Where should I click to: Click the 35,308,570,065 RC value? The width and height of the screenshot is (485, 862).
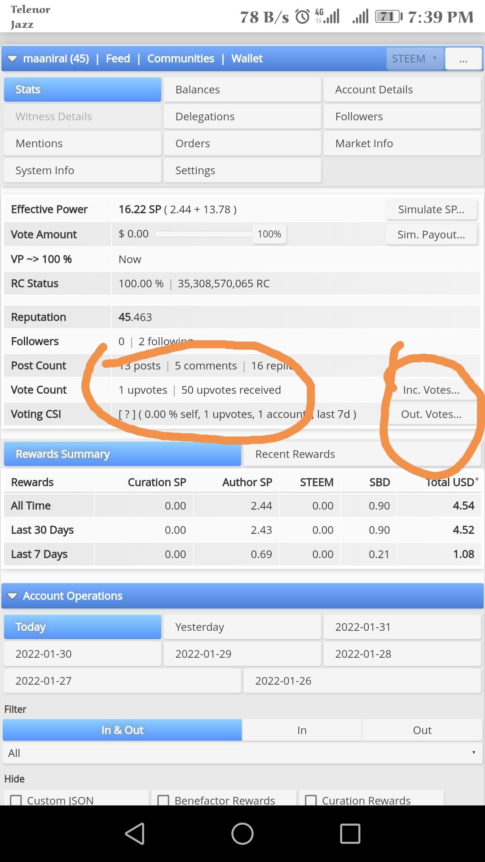click(x=224, y=283)
